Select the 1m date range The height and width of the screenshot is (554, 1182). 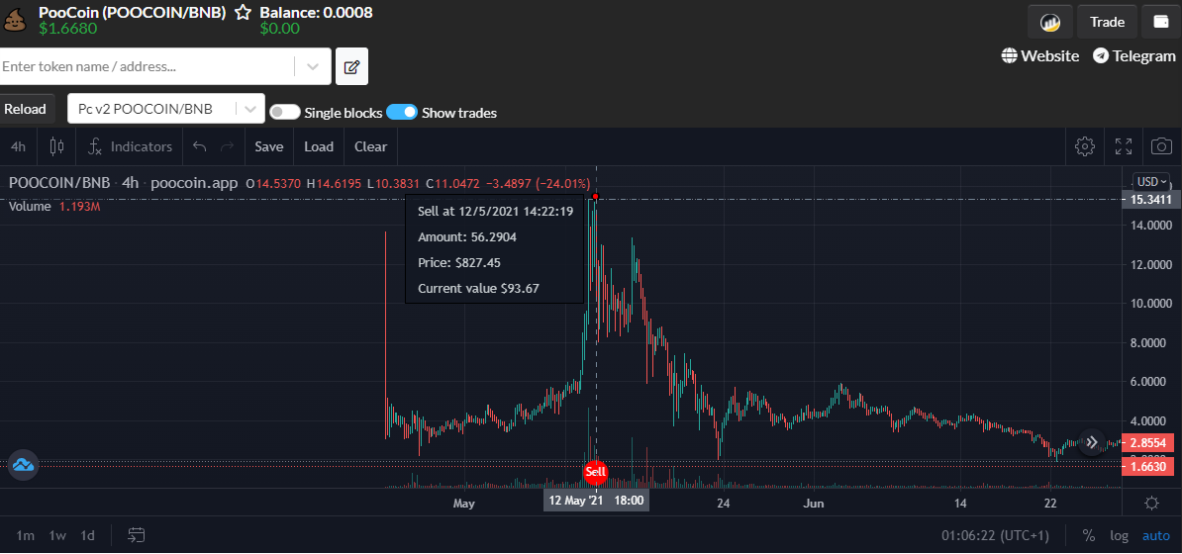(26, 536)
